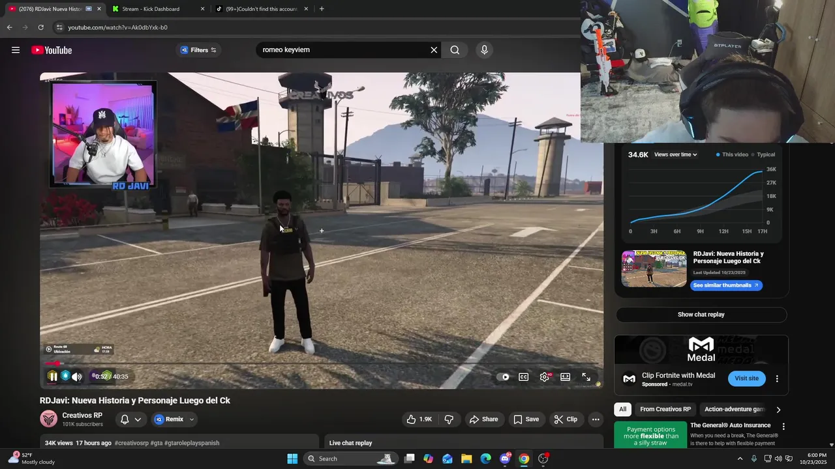Open a new browser tab
Screen dimensions: 835x469
pyautogui.click(x=322, y=9)
